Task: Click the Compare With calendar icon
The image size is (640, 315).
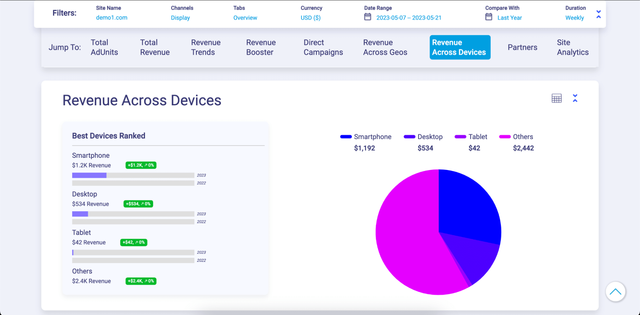Action: point(489,17)
